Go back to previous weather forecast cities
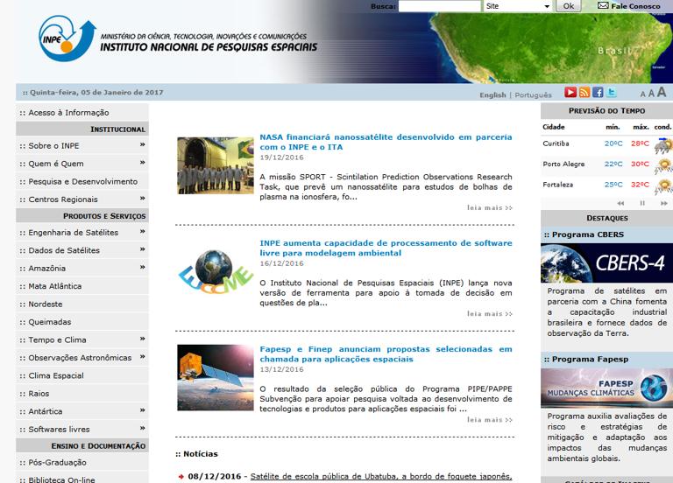Image resolution: width=673 pixels, height=483 pixels. pyautogui.click(x=620, y=203)
